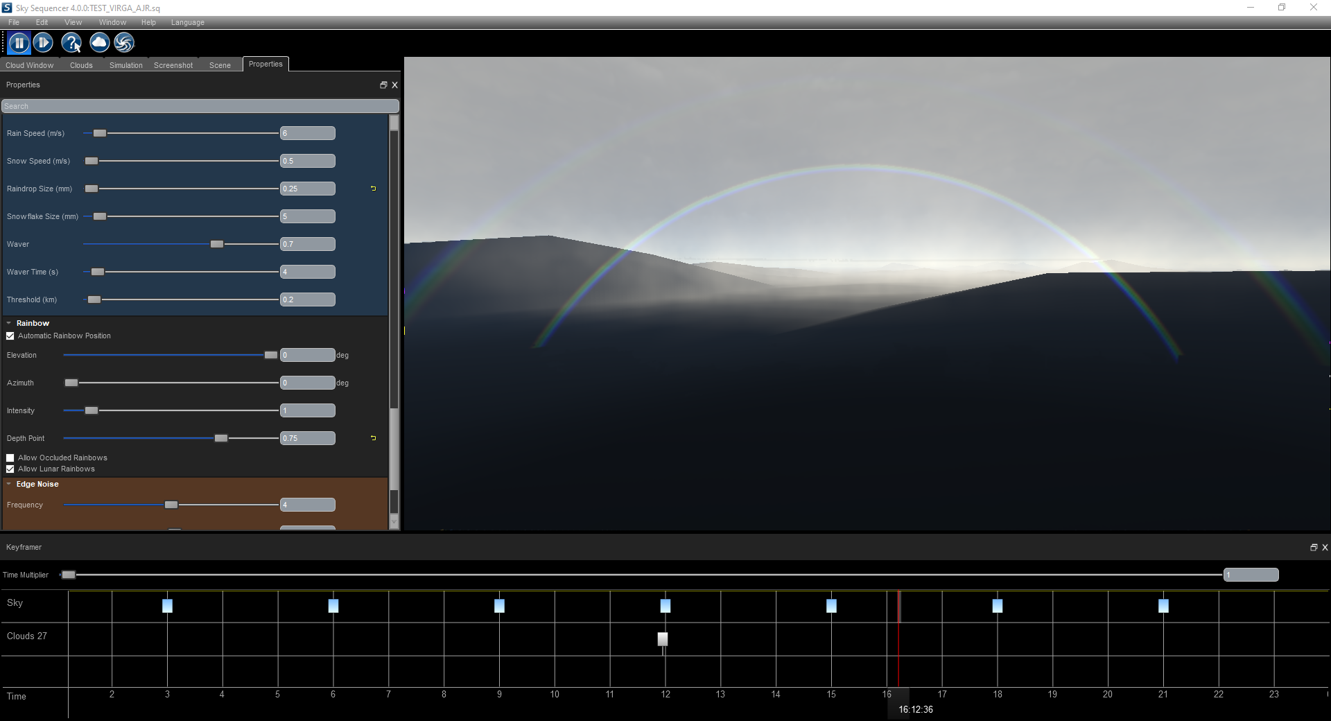Viewport: 1331px width, 721px height.
Task: Click the Rain Speed slider handle
Action: pyautogui.click(x=100, y=133)
